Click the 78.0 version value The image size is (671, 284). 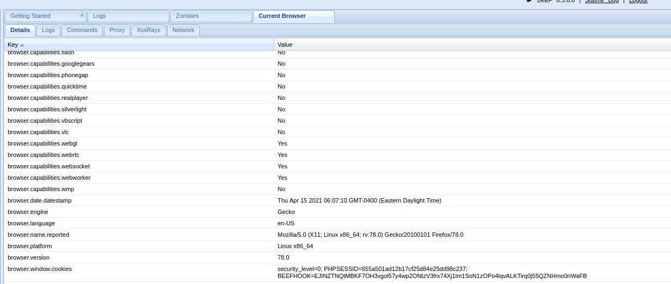284,257
